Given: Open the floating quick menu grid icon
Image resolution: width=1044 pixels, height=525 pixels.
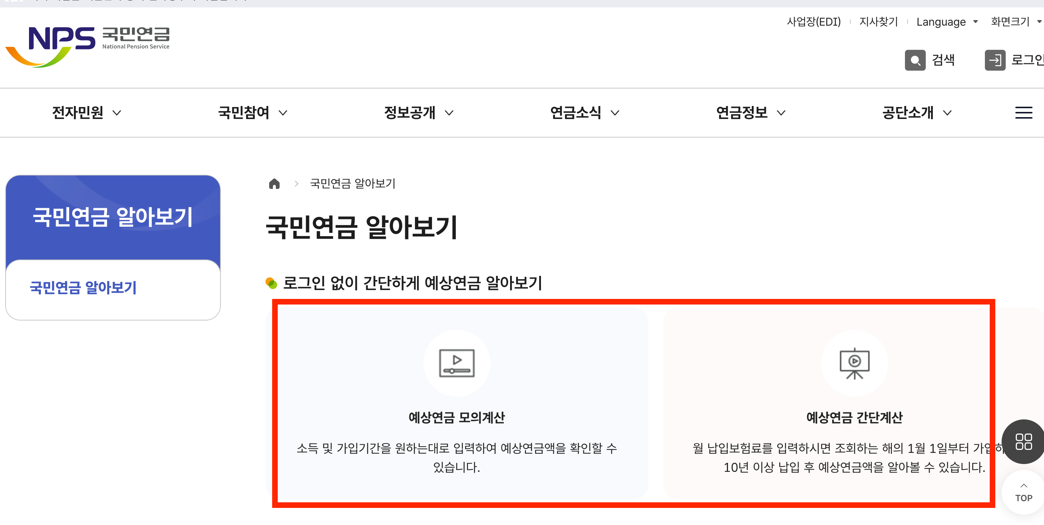Looking at the screenshot, I should pyautogui.click(x=1023, y=441).
